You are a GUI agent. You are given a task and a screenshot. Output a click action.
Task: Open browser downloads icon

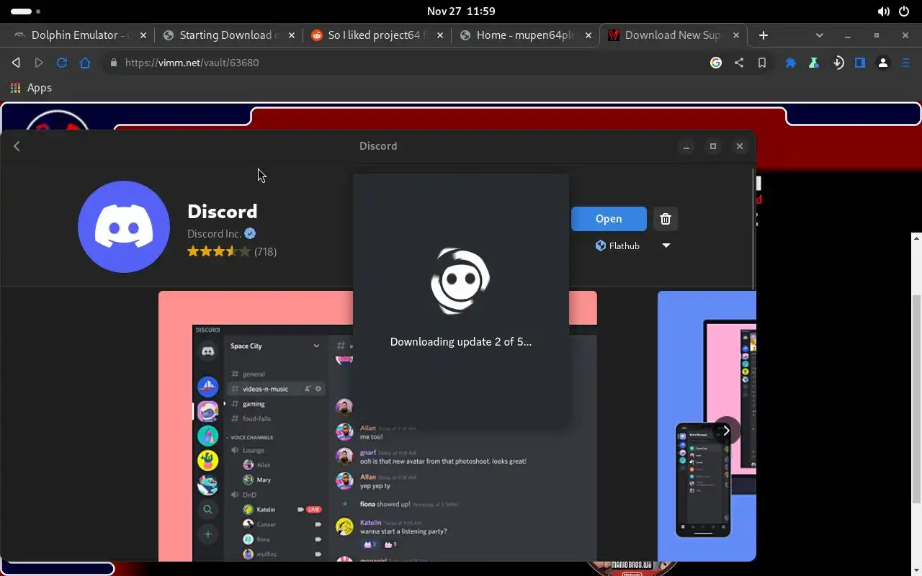[838, 63]
